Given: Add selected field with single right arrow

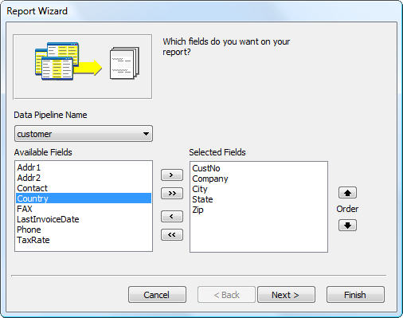Looking at the screenshot, I should 172,175.
